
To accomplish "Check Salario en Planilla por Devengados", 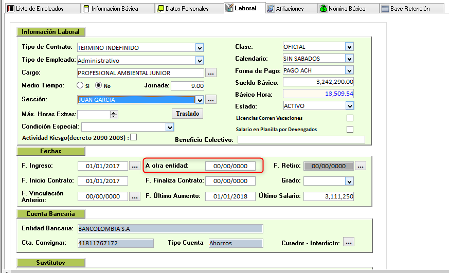I will [x=350, y=130].
